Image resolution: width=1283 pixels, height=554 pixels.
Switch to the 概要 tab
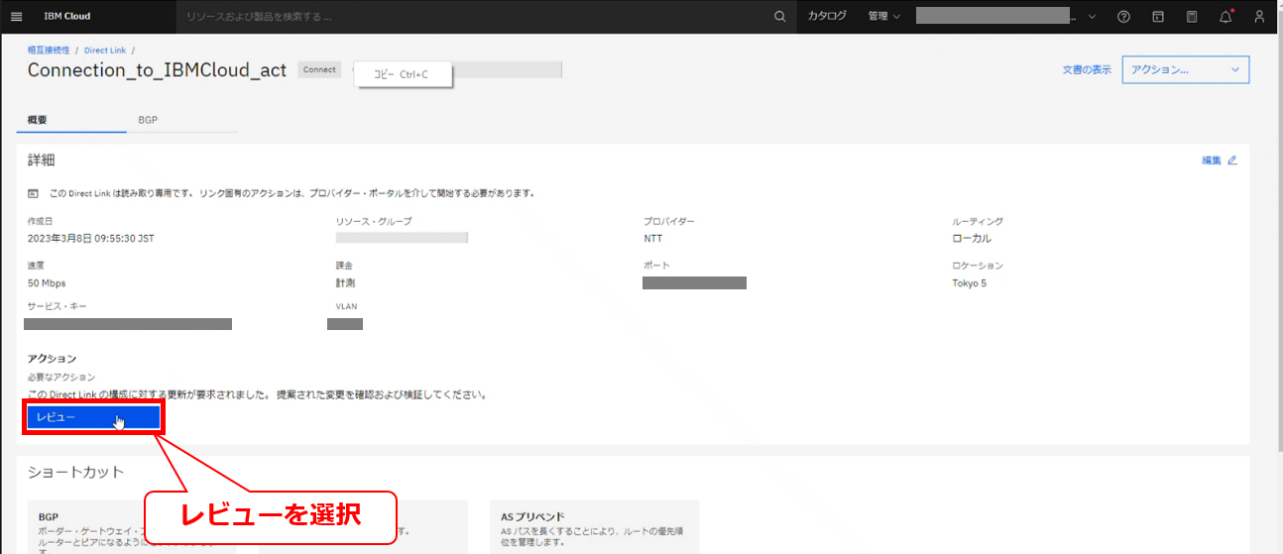pyautogui.click(x=71, y=120)
